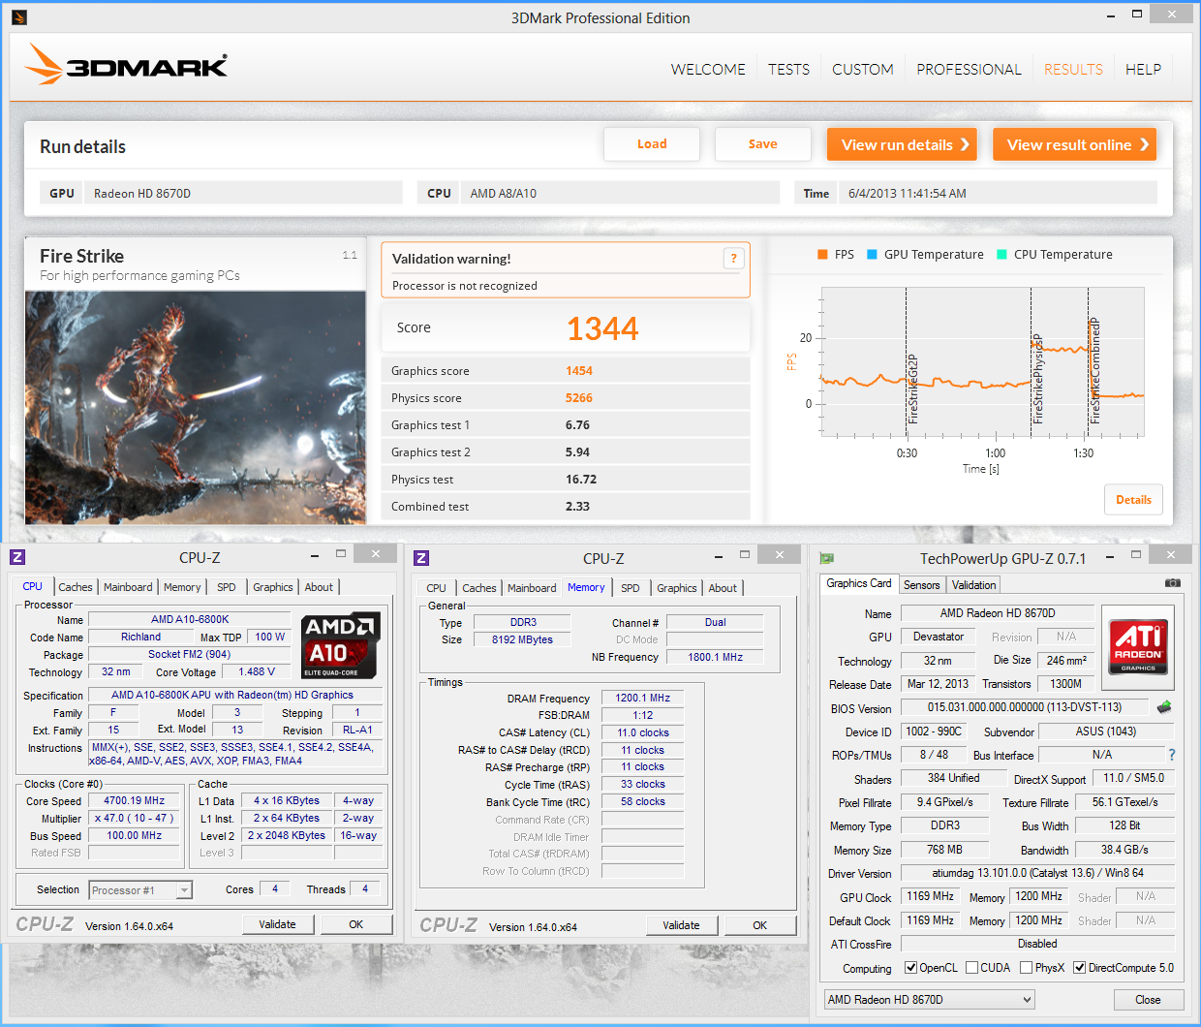Click Bus Interface question mark in GPU-Z
The image size is (1201, 1027).
coord(1171,755)
